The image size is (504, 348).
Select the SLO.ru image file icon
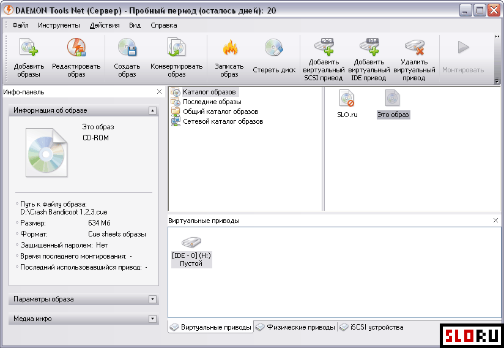point(347,98)
